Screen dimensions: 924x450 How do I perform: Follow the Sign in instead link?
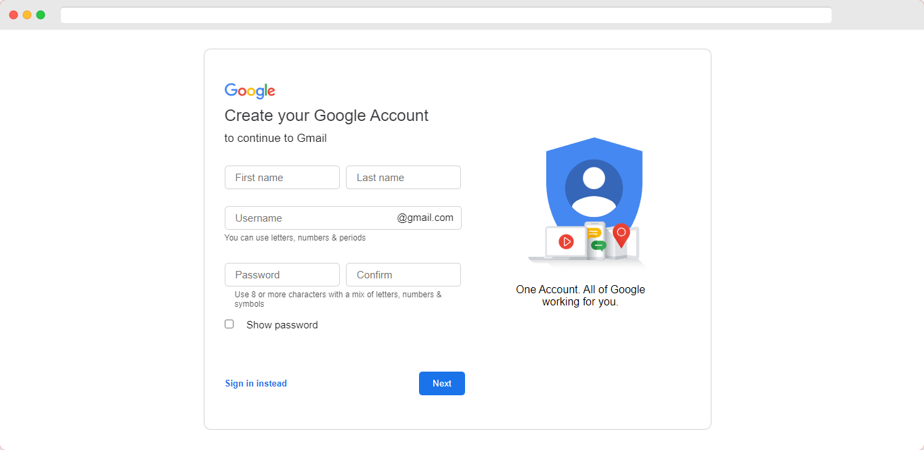click(256, 383)
